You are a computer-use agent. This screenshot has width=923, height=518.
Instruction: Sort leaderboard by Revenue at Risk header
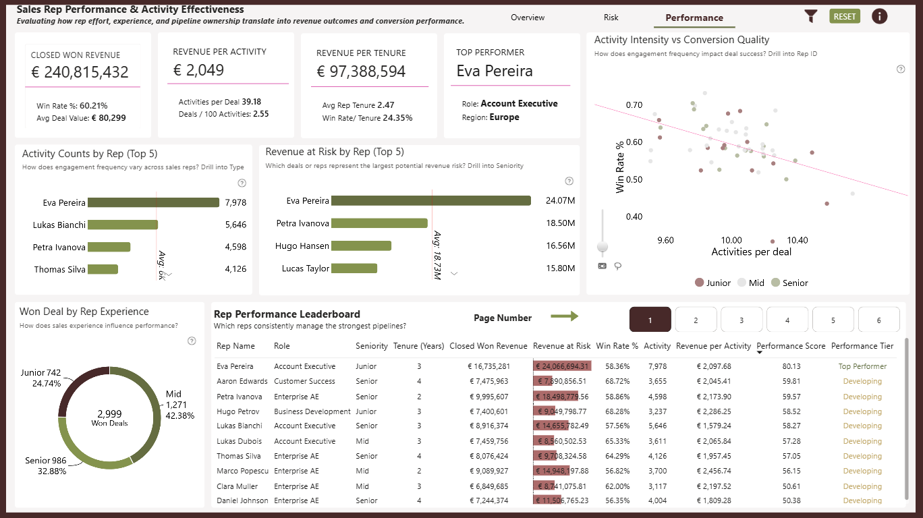[x=562, y=346]
